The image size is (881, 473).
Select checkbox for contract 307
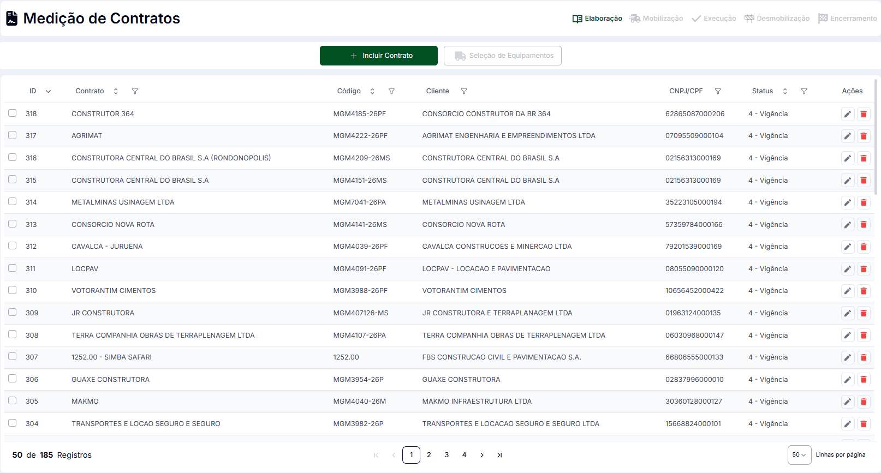[12, 356]
